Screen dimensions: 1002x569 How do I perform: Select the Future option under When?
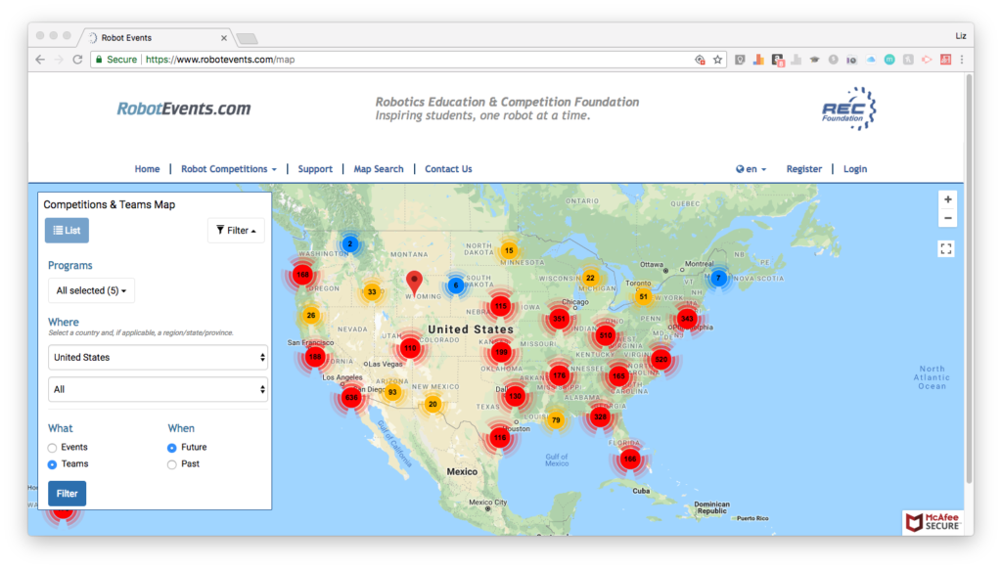[x=170, y=448]
